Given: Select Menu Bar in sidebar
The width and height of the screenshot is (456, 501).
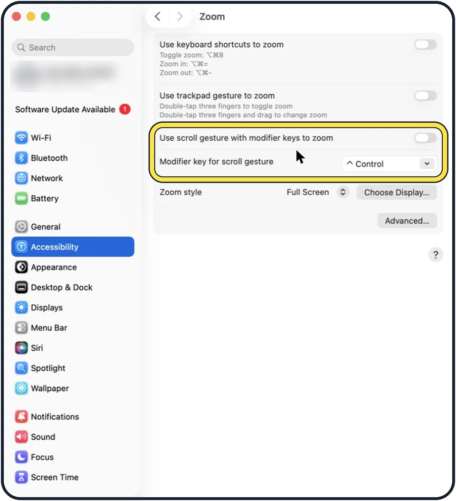Looking at the screenshot, I should pos(73,328).
